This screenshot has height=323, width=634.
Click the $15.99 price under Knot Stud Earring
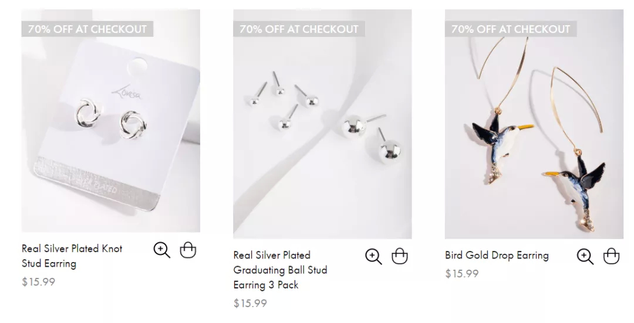(38, 282)
